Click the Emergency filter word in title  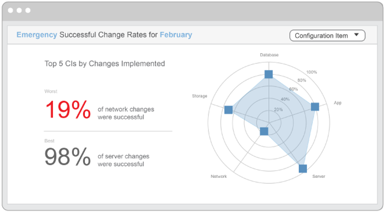[x=37, y=35]
